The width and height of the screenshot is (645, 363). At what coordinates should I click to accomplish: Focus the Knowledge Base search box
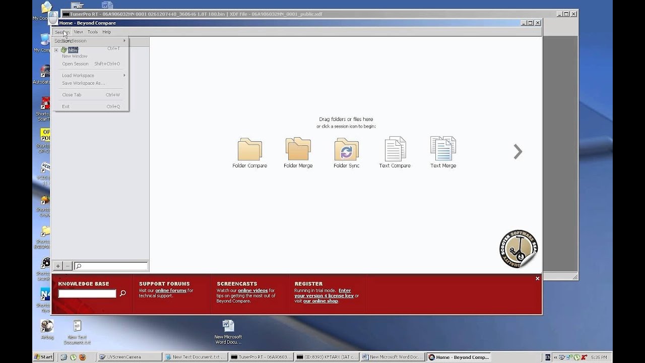(87, 293)
